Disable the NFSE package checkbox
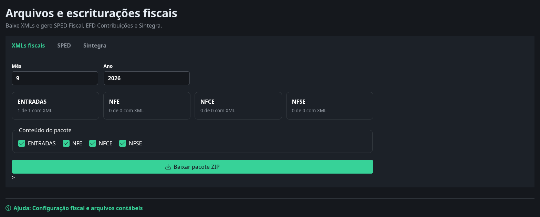540x217 pixels. click(x=123, y=143)
